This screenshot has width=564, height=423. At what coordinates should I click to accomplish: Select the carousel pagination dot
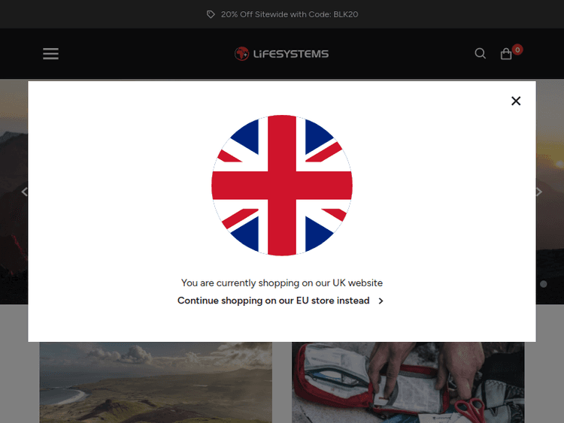pyautogui.click(x=544, y=284)
